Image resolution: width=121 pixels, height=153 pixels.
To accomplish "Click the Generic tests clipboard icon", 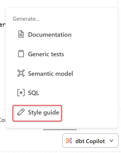I will (21, 53).
